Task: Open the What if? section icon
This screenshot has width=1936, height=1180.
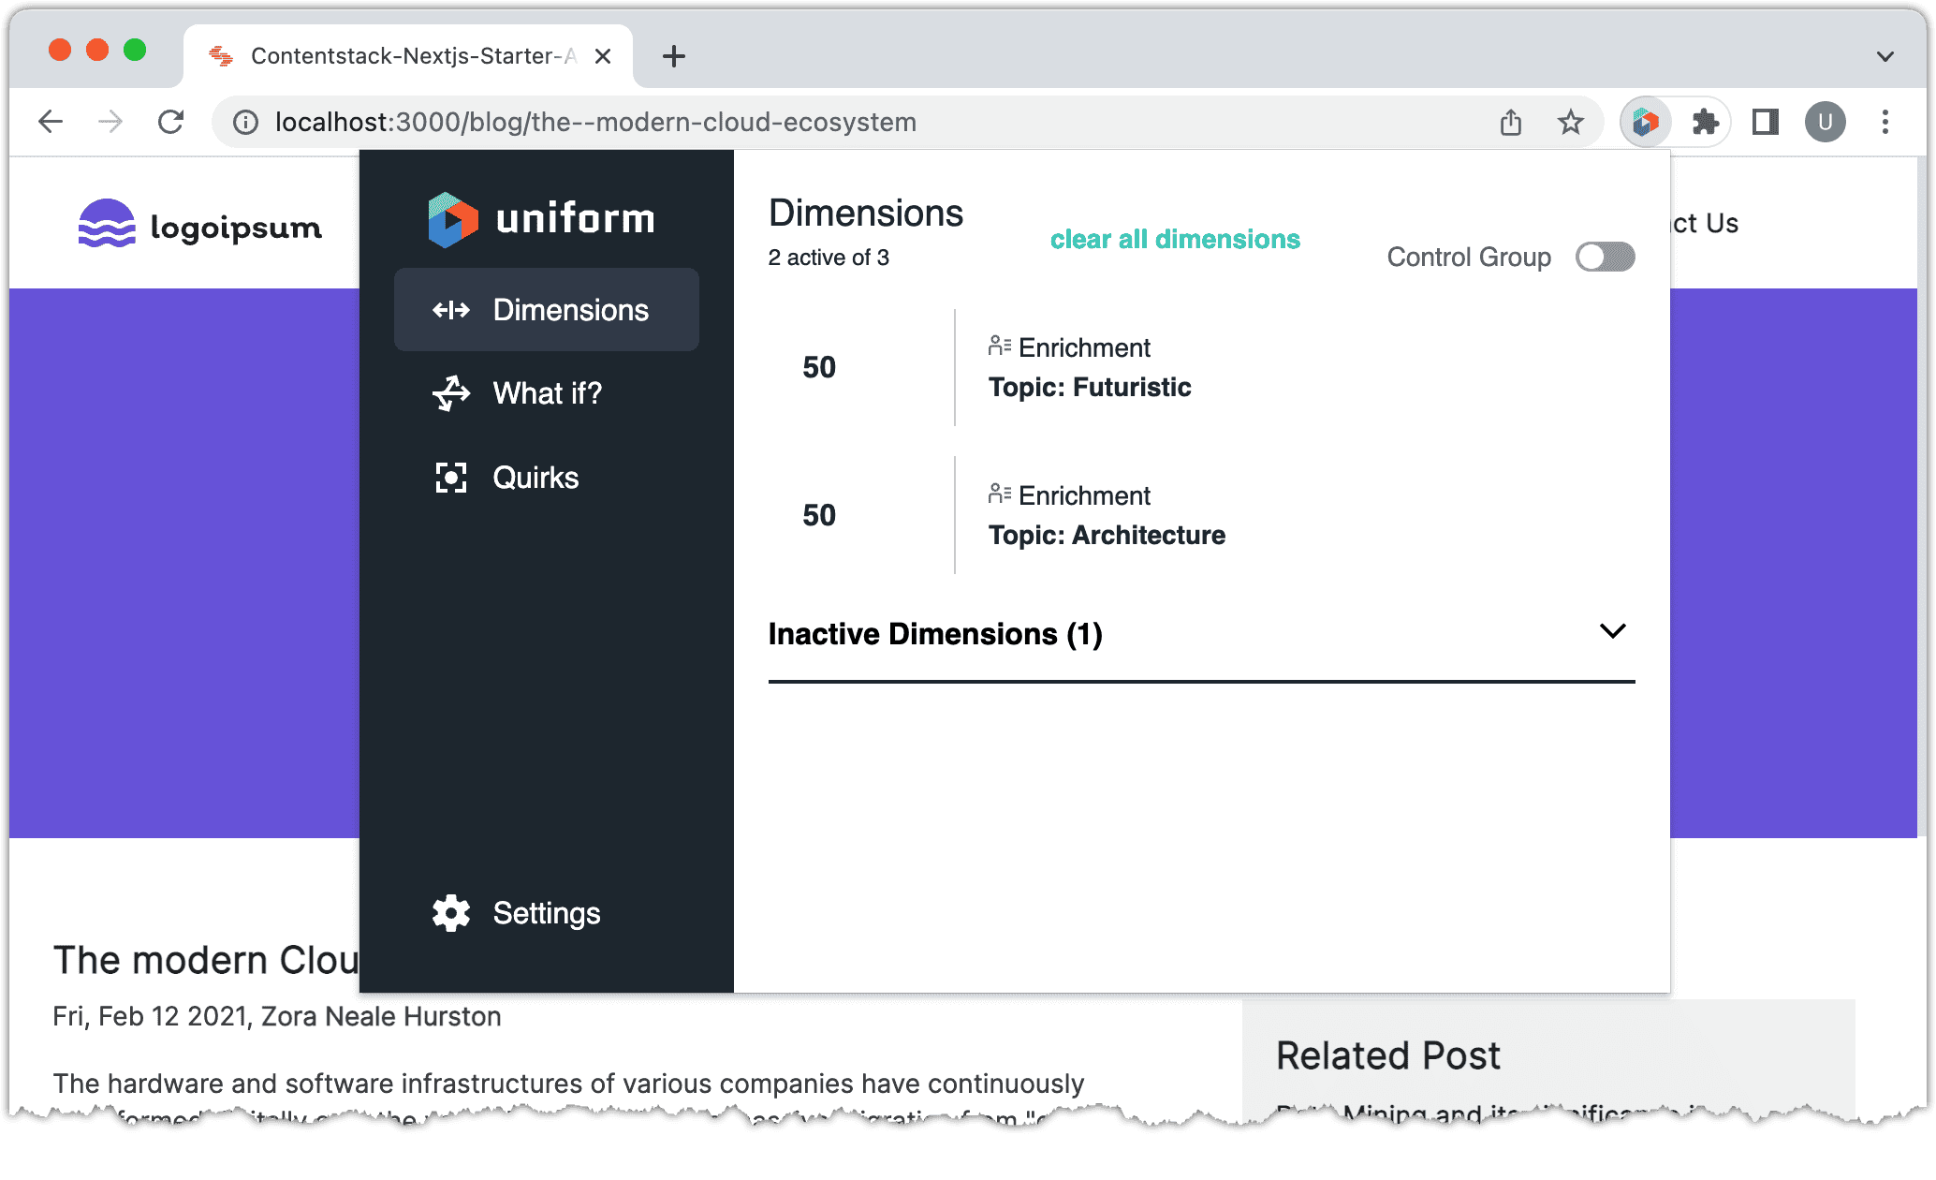Action: [450, 393]
